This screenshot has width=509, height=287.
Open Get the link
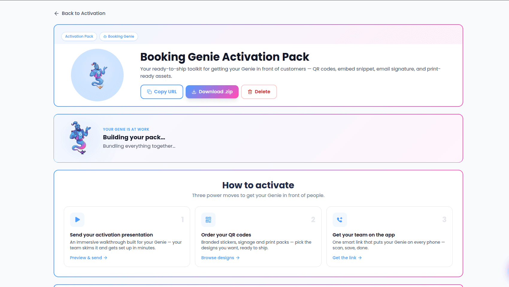347,258
